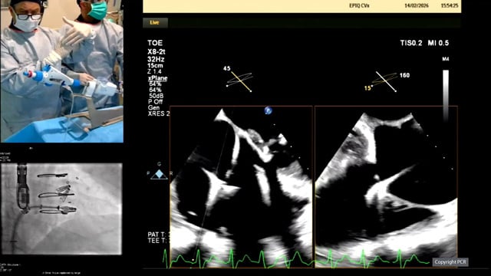Click the PAT T temperature readout
This screenshot has height=276, width=491.
pyautogui.click(x=159, y=235)
